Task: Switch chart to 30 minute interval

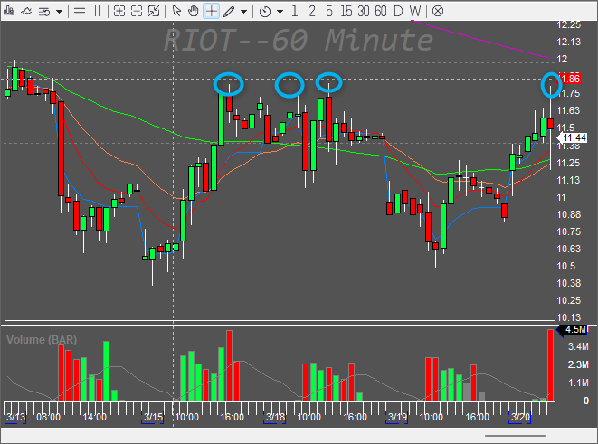Action: click(364, 12)
